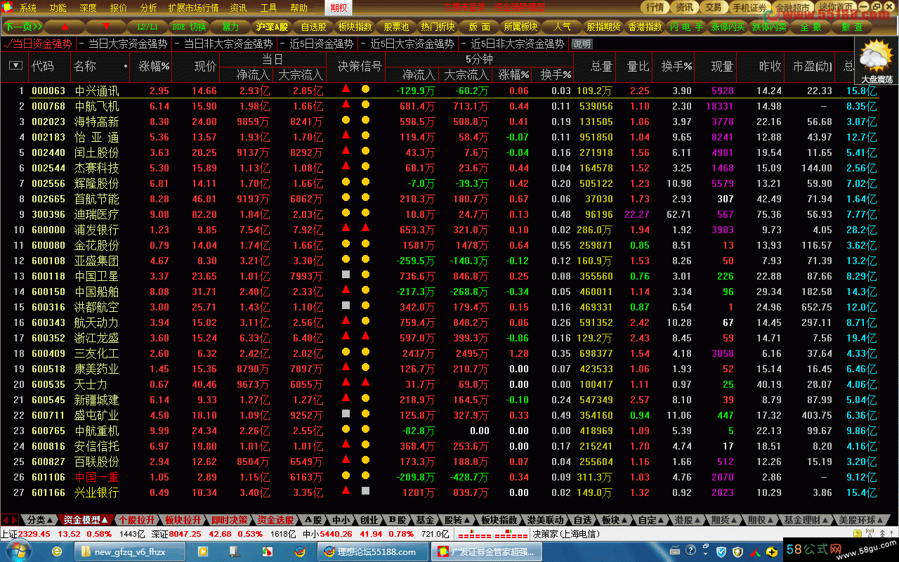The image size is (899, 562).
Task: Click the 沪深A股 toolbar button
Action: coord(272,27)
